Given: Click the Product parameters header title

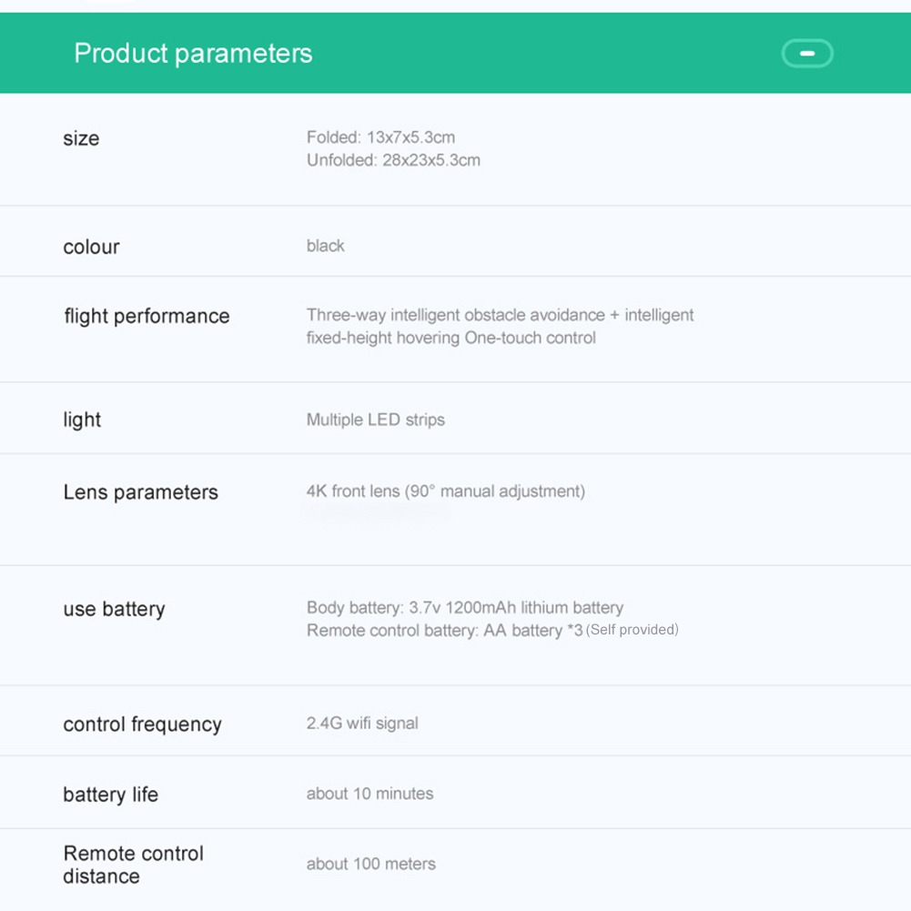Looking at the screenshot, I should click(193, 54).
